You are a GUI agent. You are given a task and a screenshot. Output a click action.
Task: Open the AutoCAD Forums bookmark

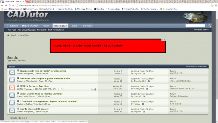point(31,9)
